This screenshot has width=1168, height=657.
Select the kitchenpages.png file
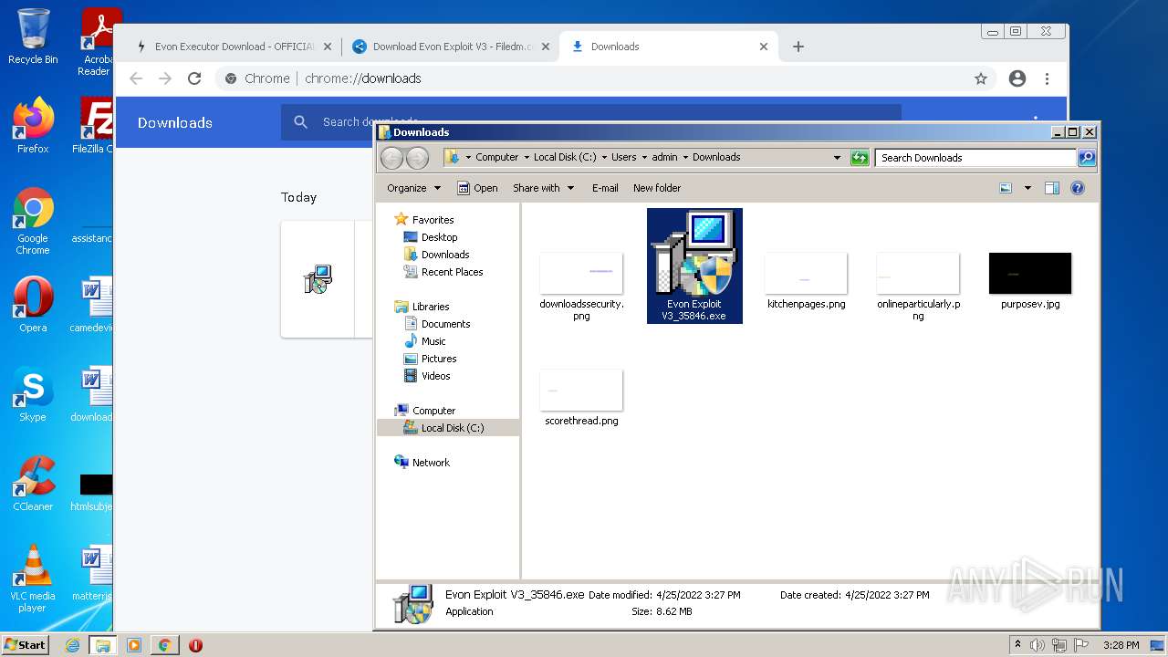(806, 281)
